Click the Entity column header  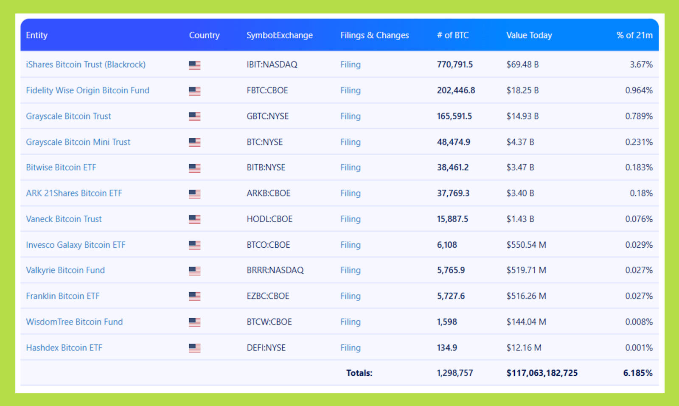click(36, 35)
